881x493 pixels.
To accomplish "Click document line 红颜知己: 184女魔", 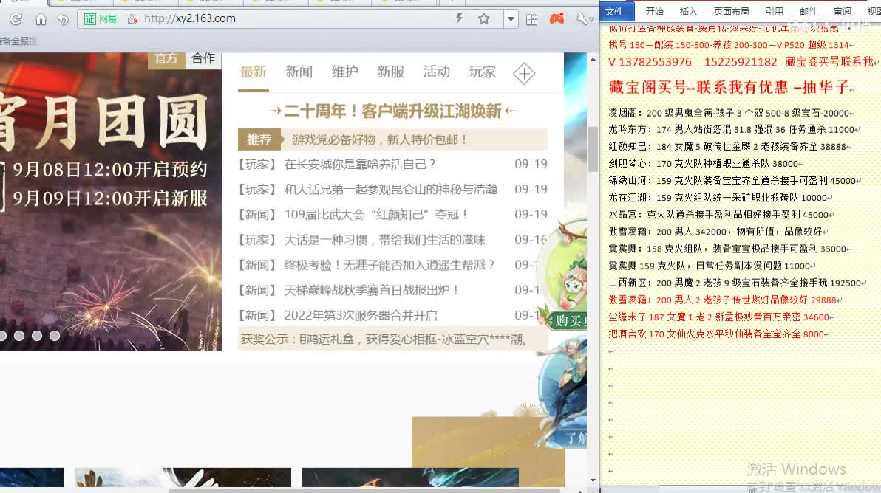I will [x=729, y=146].
